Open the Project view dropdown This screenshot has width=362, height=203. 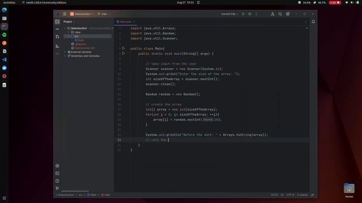point(69,21)
